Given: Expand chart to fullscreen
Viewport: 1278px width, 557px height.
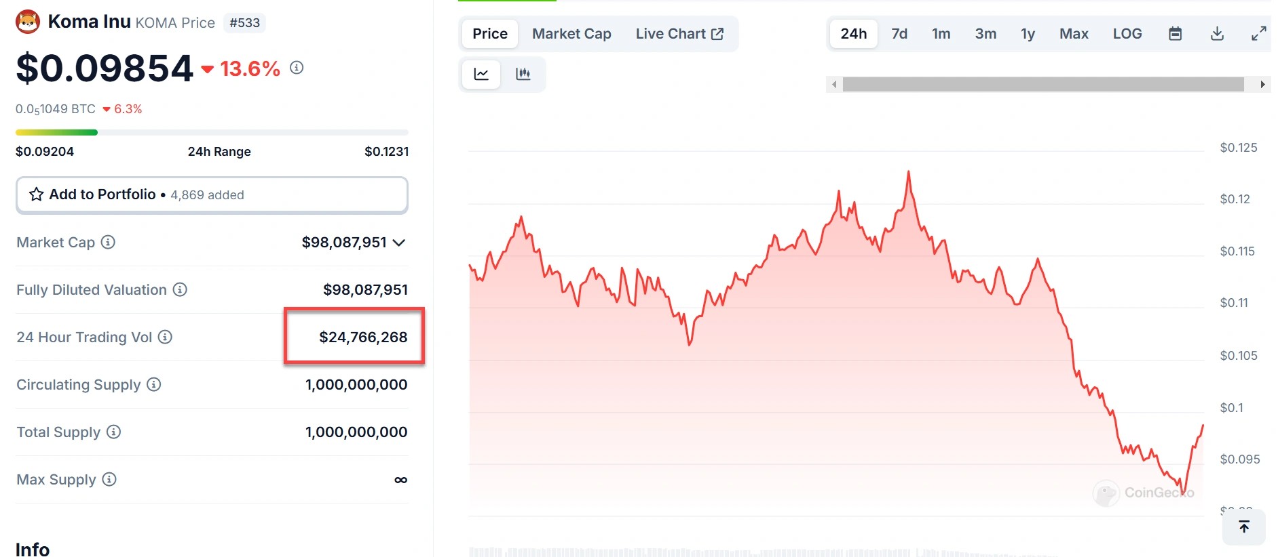Looking at the screenshot, I should click(1258, 34).
